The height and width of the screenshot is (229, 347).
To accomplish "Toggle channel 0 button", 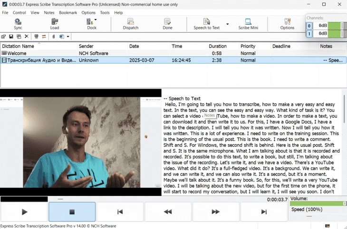I will point(309,26).
